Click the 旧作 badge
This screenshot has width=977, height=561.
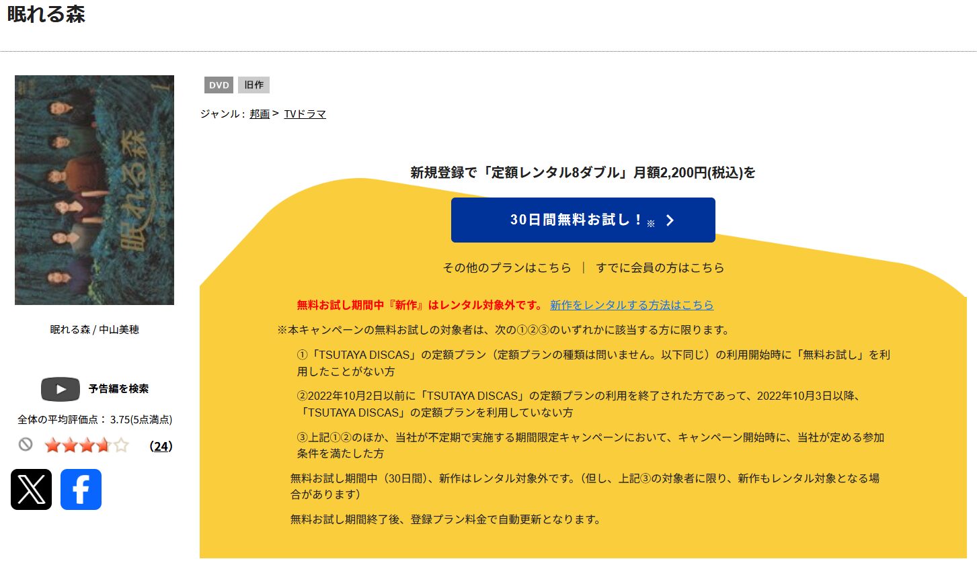click(253, 85)
